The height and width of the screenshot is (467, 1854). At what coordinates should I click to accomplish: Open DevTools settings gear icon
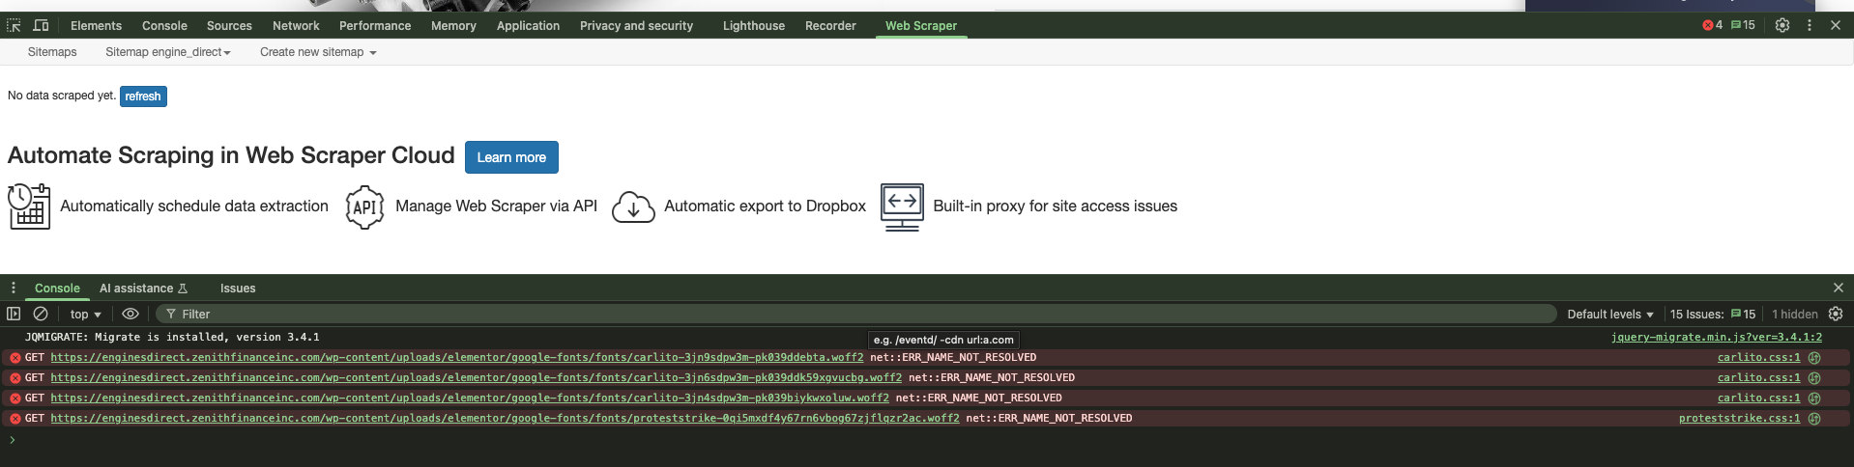point(1782,25)
